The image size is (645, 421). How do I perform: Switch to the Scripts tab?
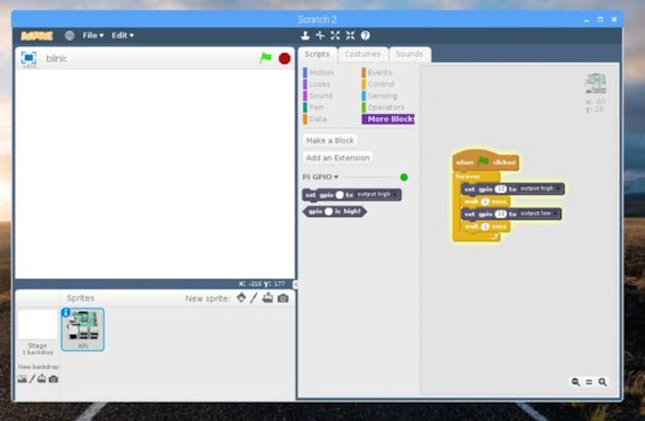tap(317, 54)
